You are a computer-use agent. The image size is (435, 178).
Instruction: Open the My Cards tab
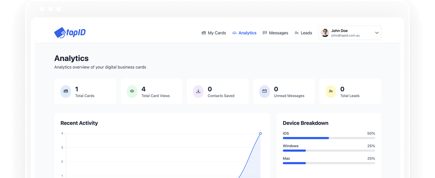click(214, 33)
